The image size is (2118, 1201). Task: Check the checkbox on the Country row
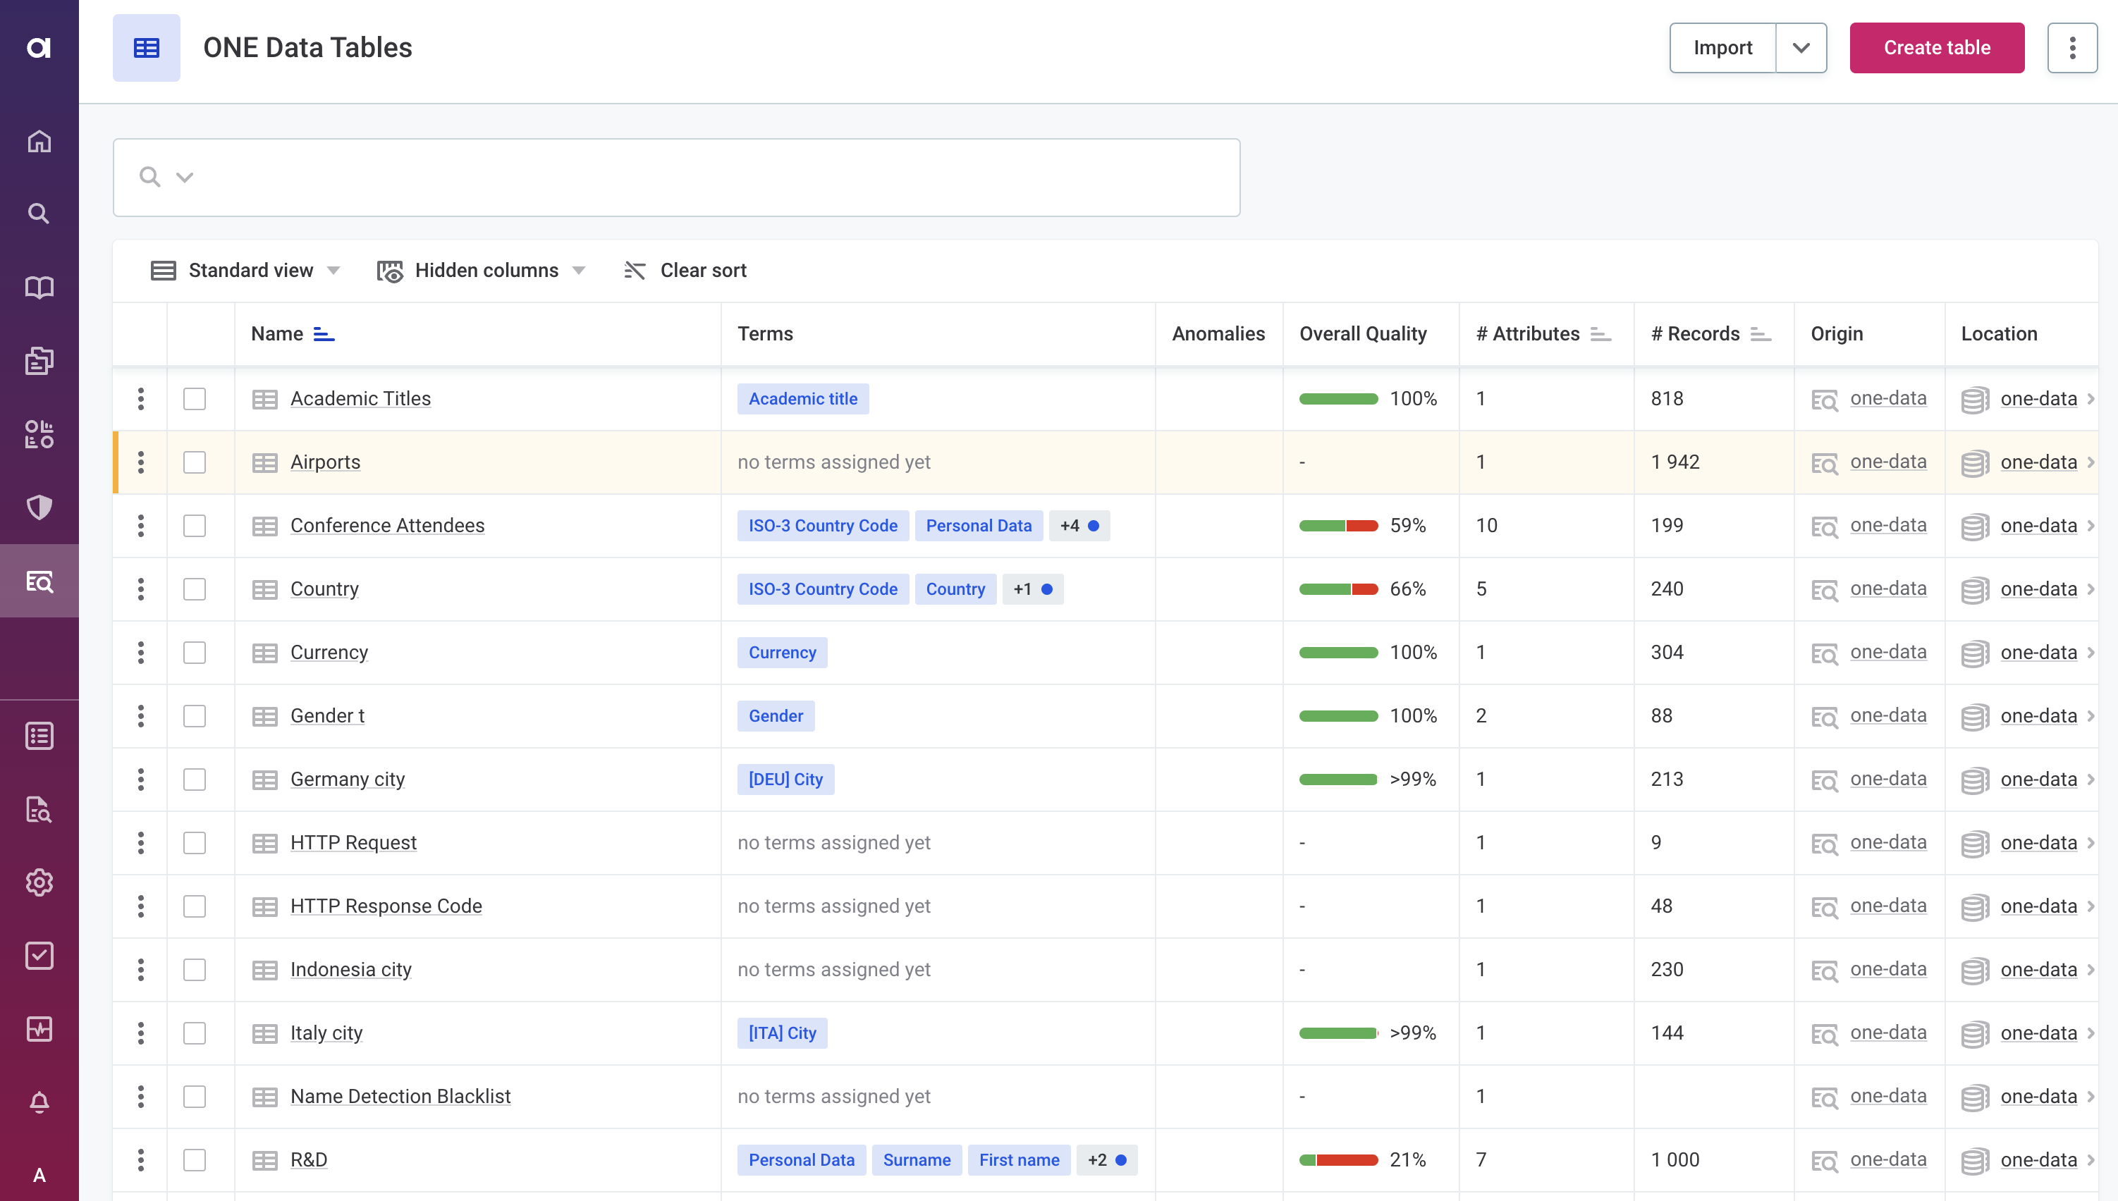click(195, 589)
